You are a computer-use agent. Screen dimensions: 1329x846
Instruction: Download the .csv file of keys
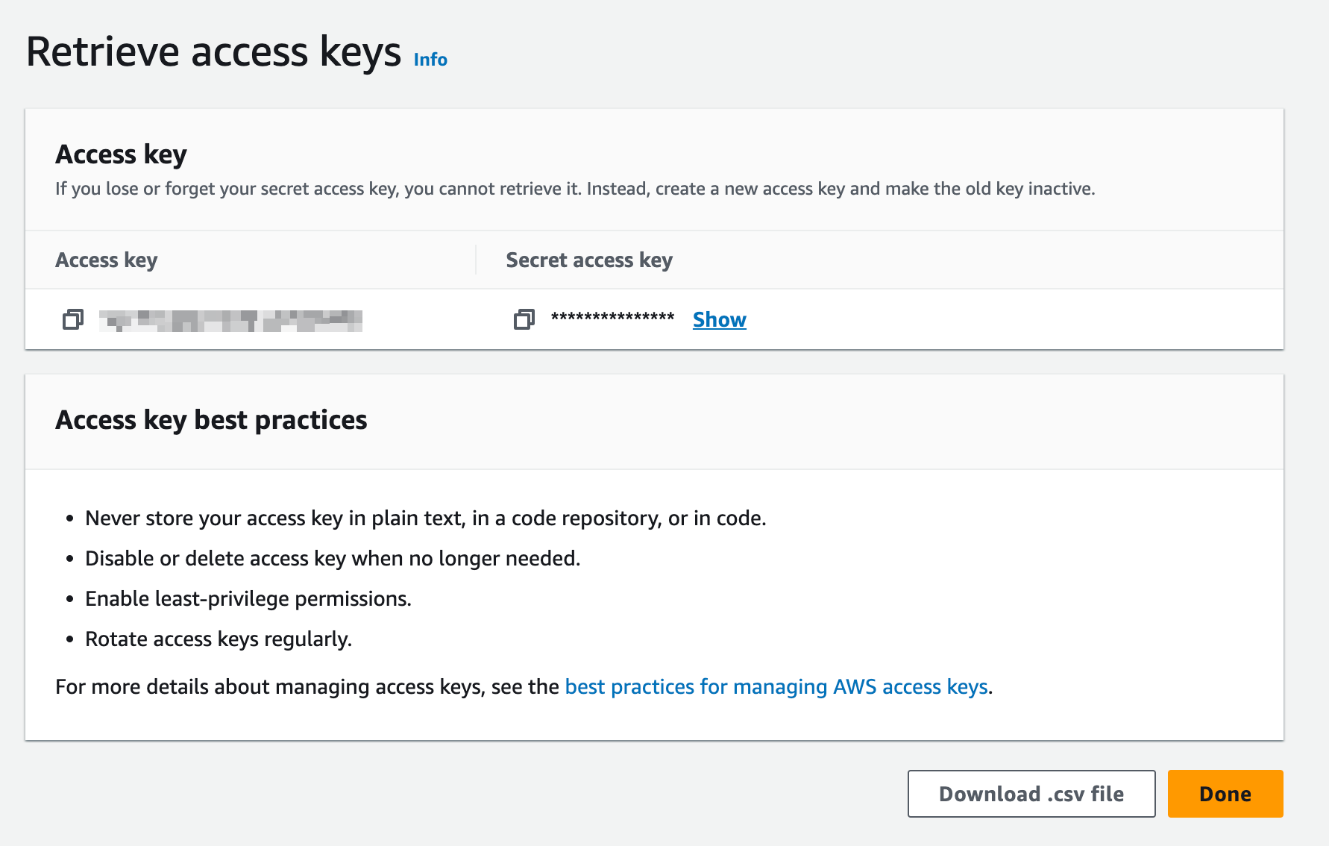[1031, 794]
